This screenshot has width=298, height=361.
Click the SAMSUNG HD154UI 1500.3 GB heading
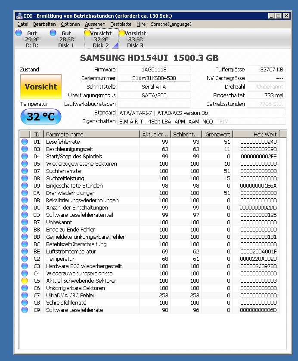pos(149,58)
